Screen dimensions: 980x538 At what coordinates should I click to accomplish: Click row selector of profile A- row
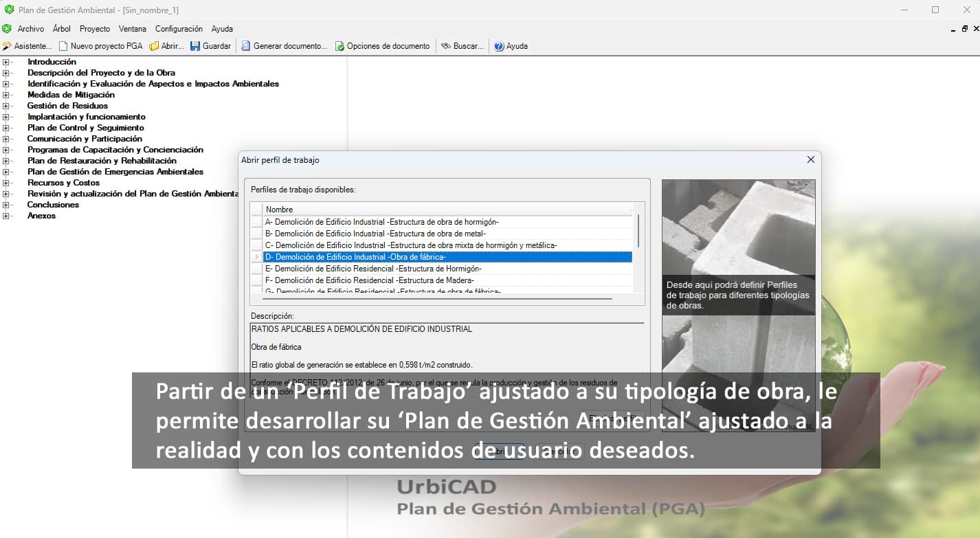coord(256,222)
